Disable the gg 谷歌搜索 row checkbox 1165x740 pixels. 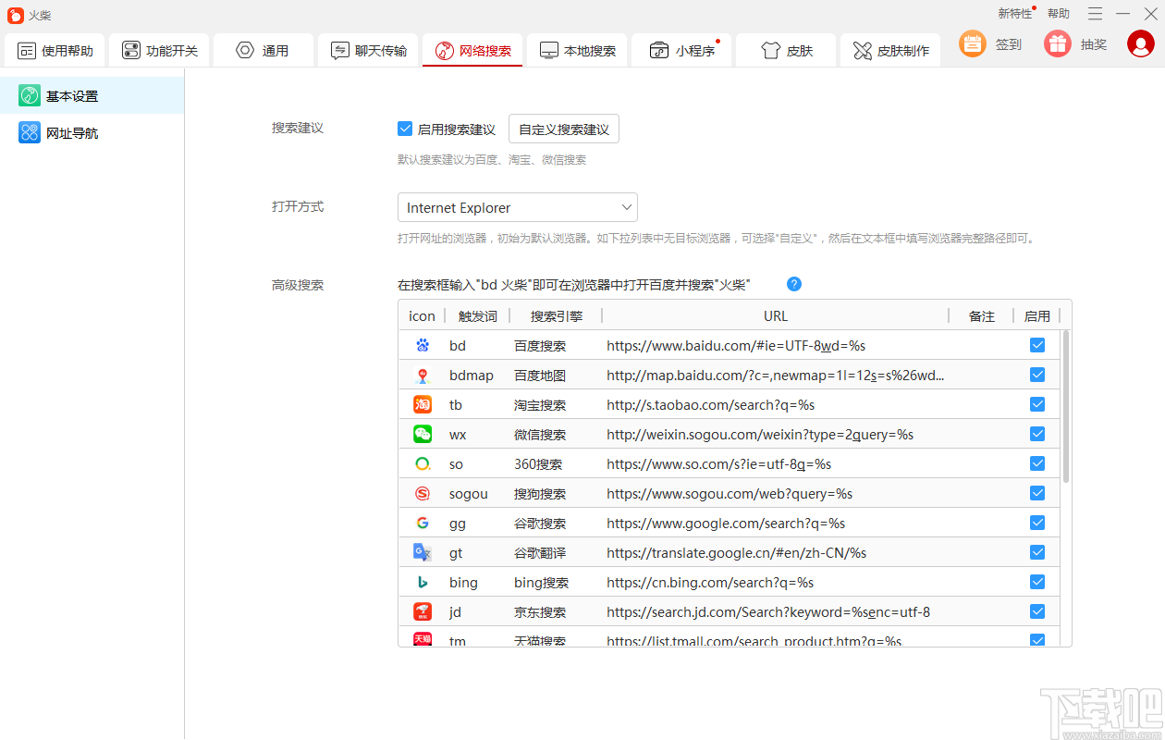(x=1037, y=523)
